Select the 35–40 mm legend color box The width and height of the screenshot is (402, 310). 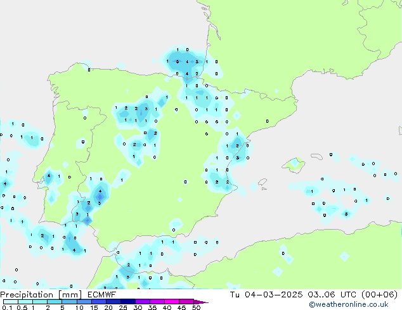157,302
